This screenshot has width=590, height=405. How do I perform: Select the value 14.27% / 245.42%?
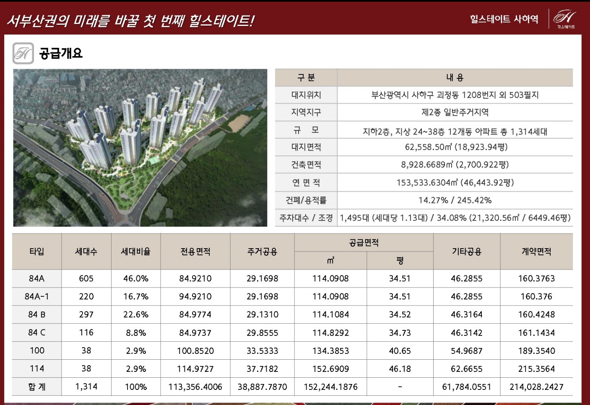pos(455,200)
